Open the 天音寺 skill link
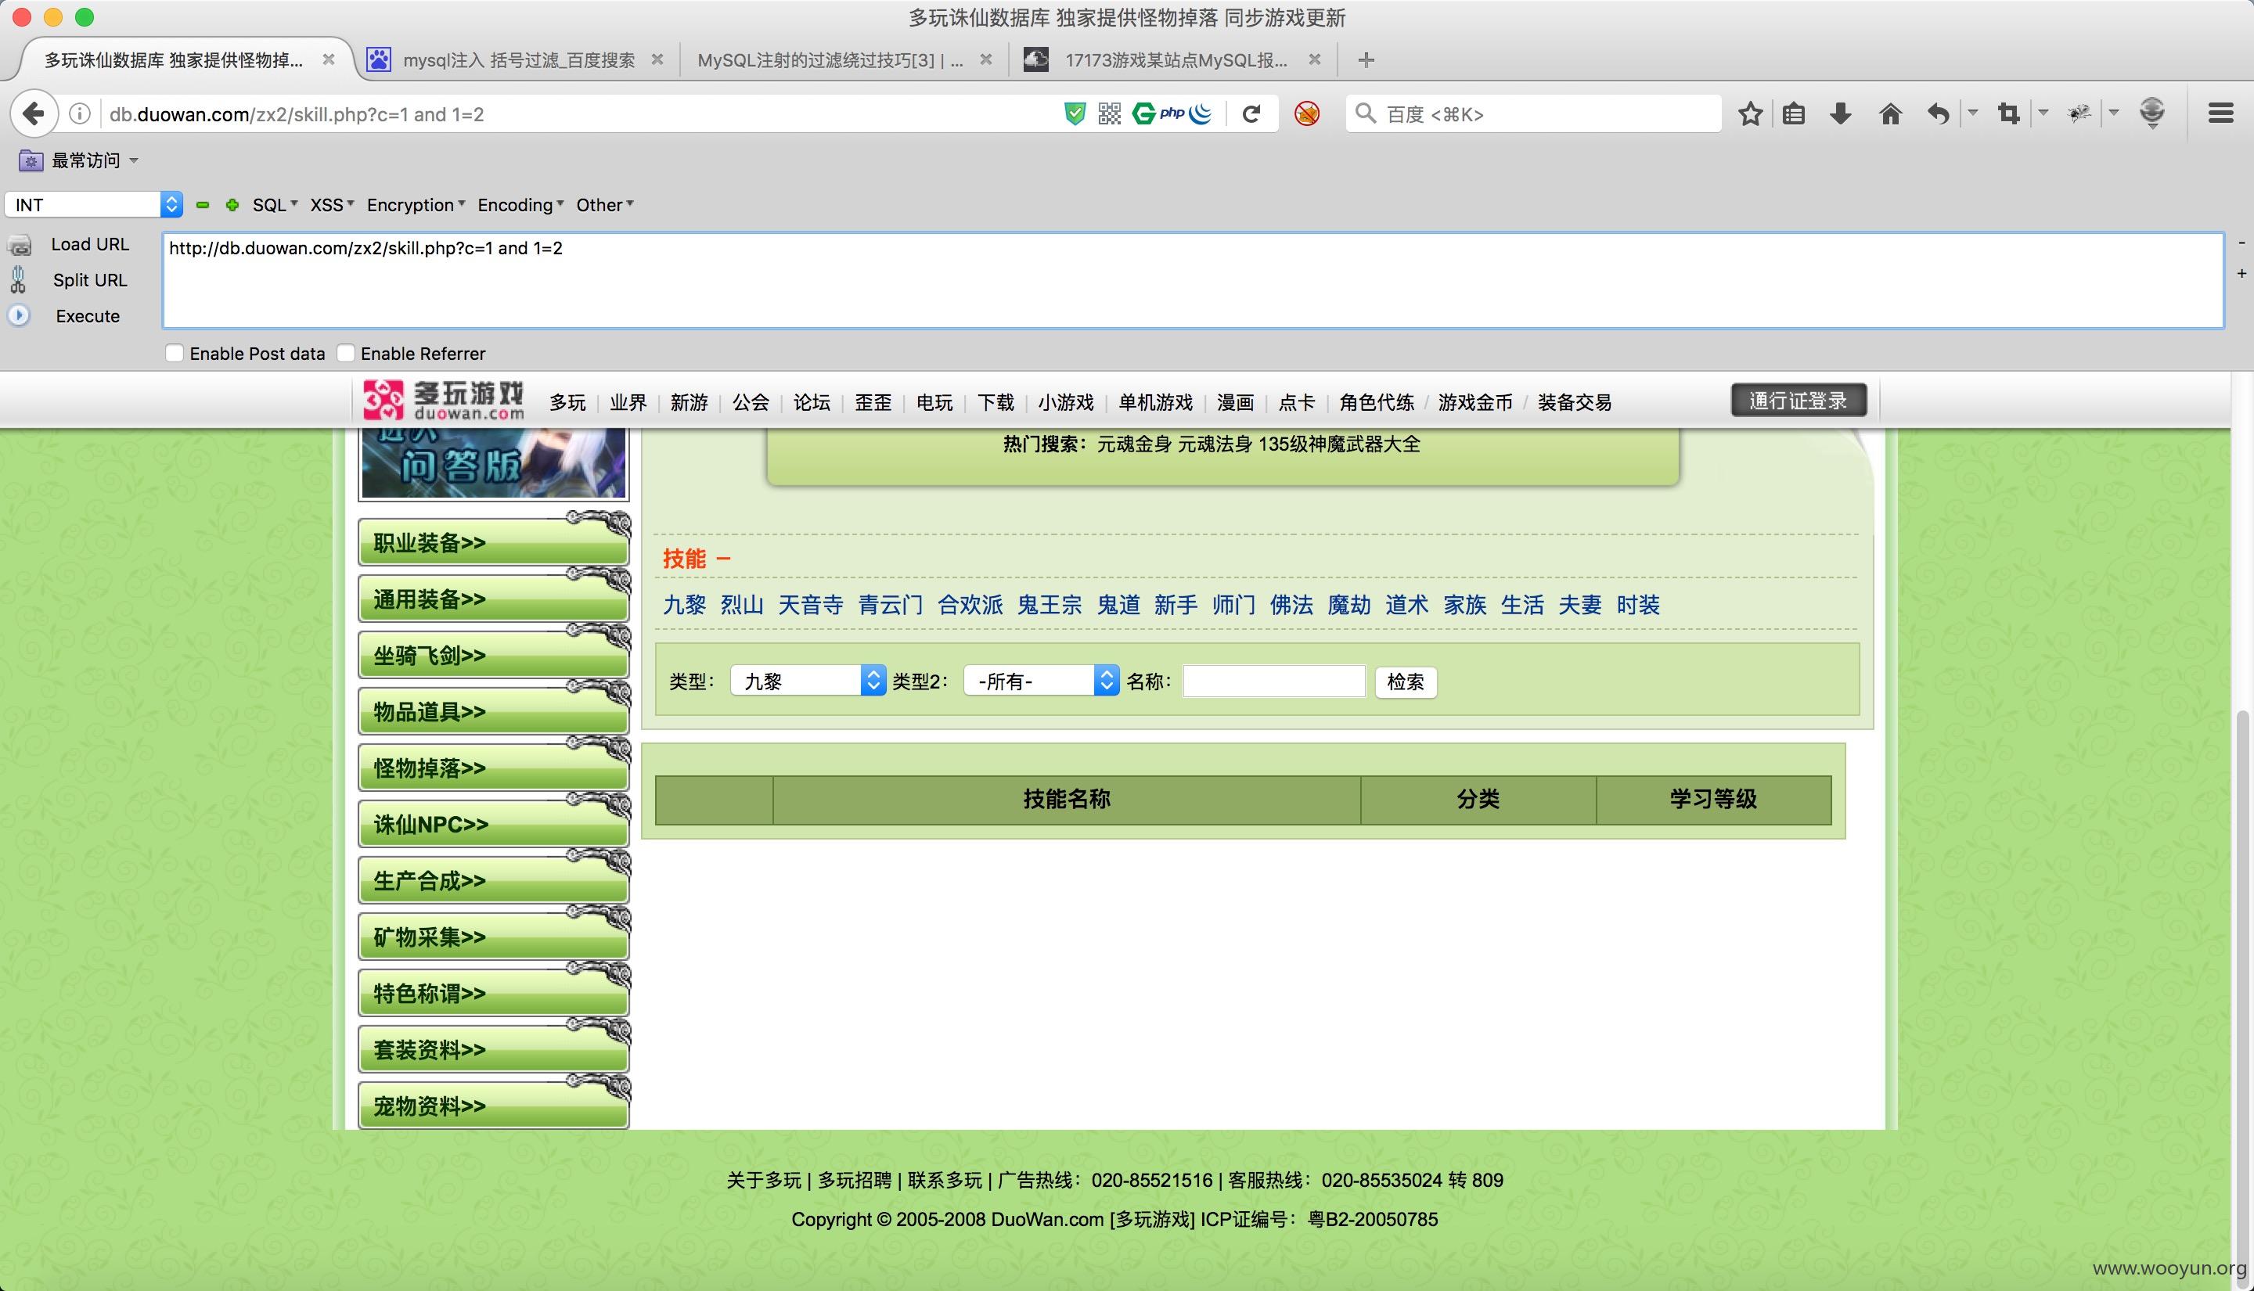Viewport: 2254px width, 1291px height. click(x=811, y=605)
